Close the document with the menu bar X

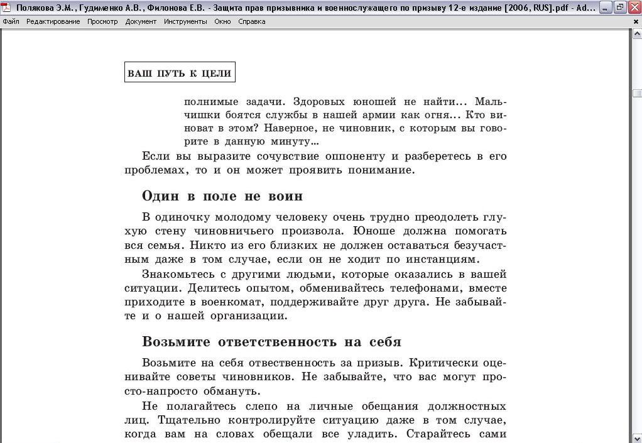click(636, 22)
